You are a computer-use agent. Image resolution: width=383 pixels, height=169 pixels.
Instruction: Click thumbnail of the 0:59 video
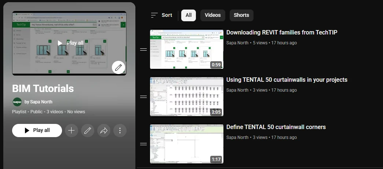point(187,49)
